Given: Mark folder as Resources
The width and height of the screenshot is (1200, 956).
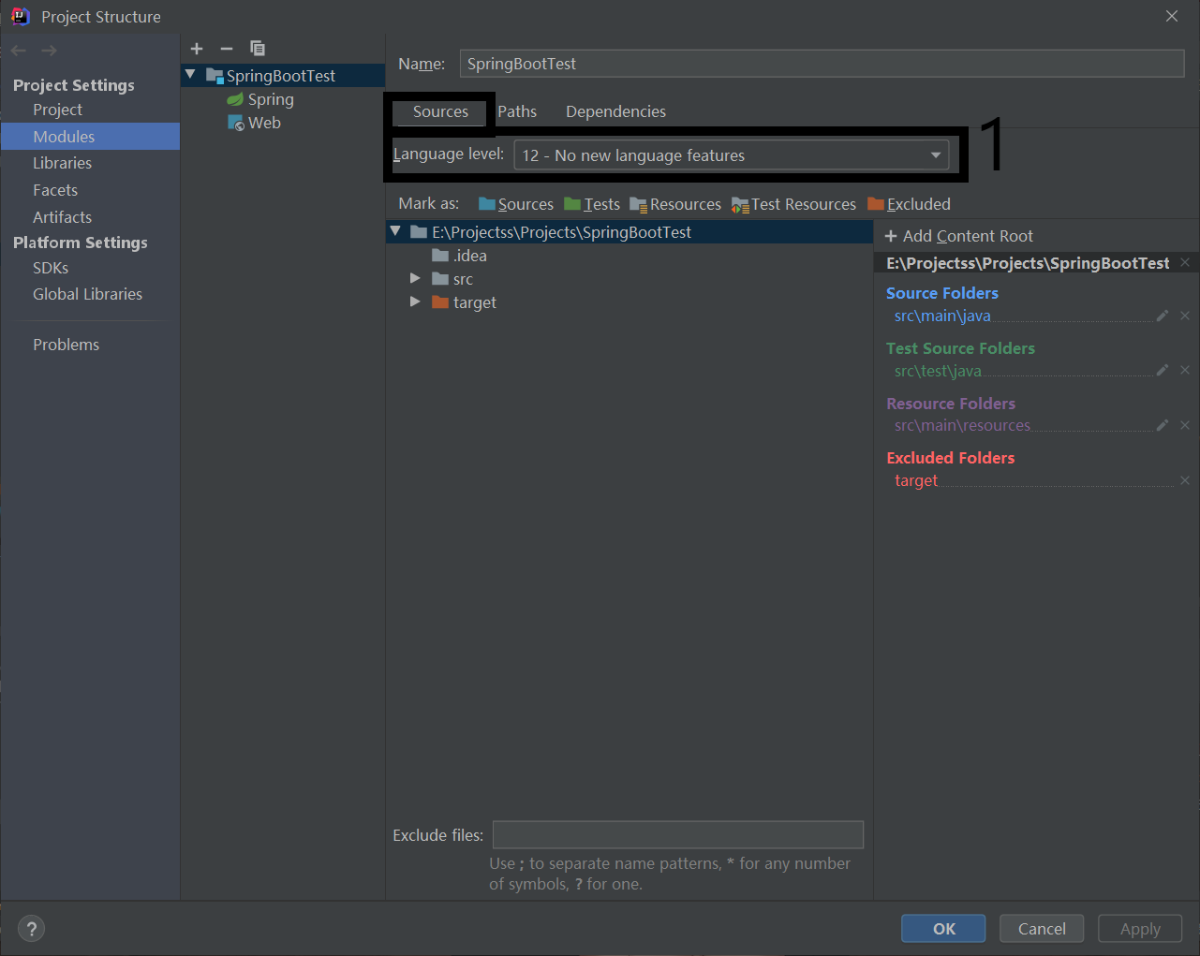Looking at the screenshot, I should pyautogui.click(x=675, y=204).
